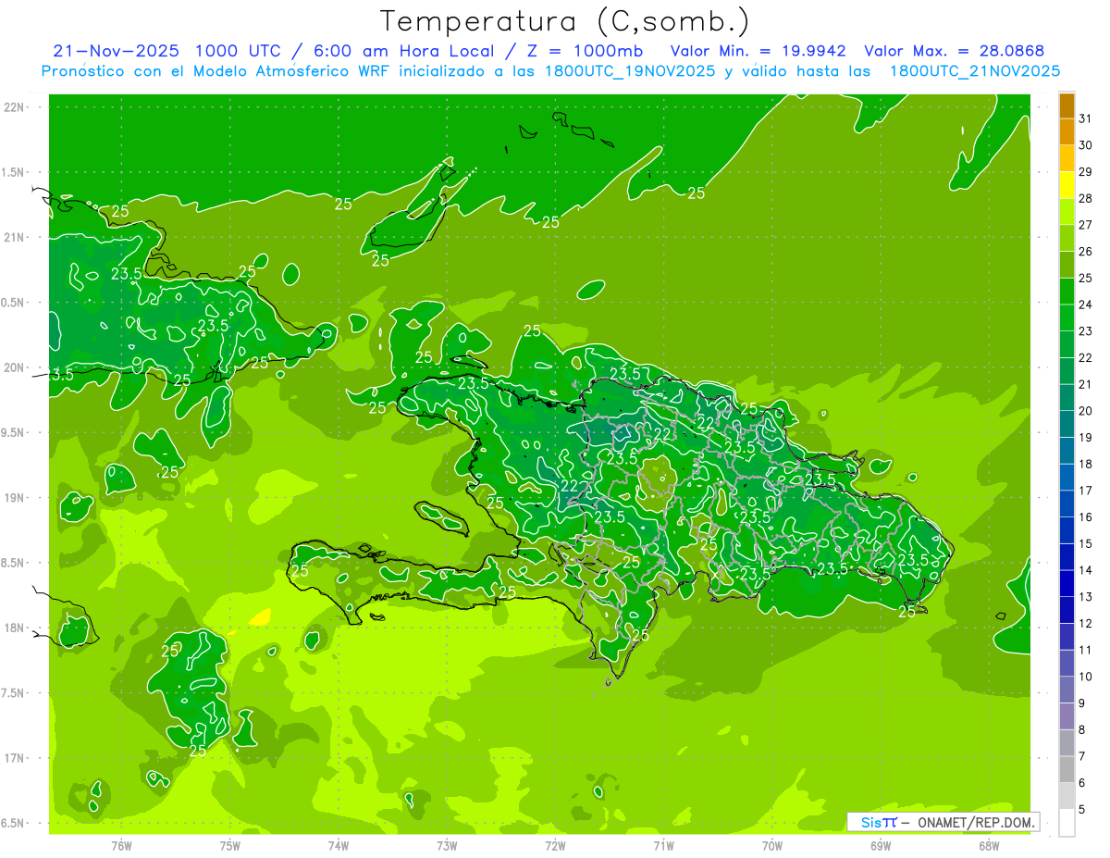This screenshot has height=858, width=1110.
Task: Click the '20N' latitude axis label
Action: click(15, 367)
